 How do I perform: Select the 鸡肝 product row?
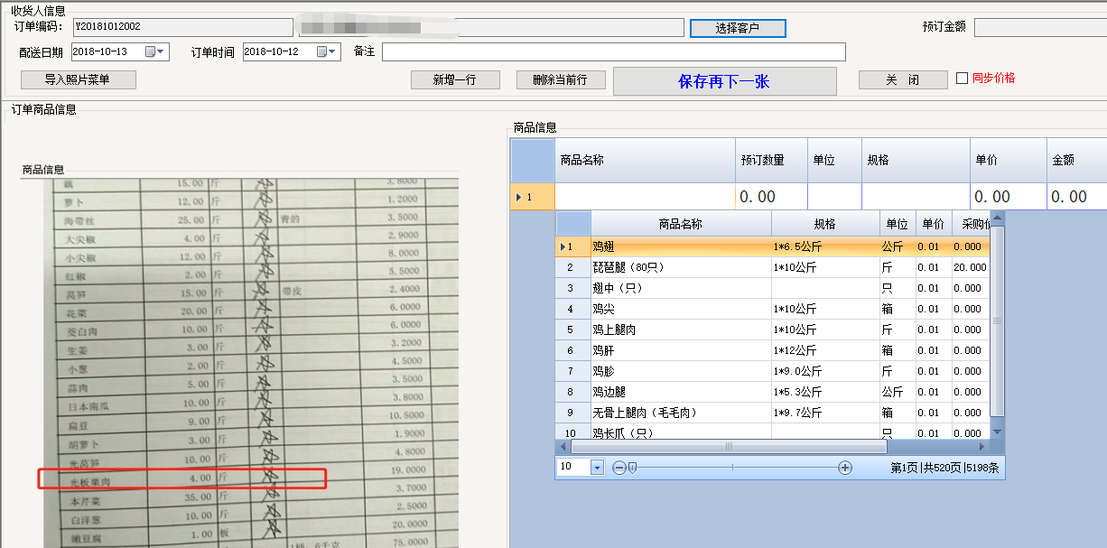773,350
